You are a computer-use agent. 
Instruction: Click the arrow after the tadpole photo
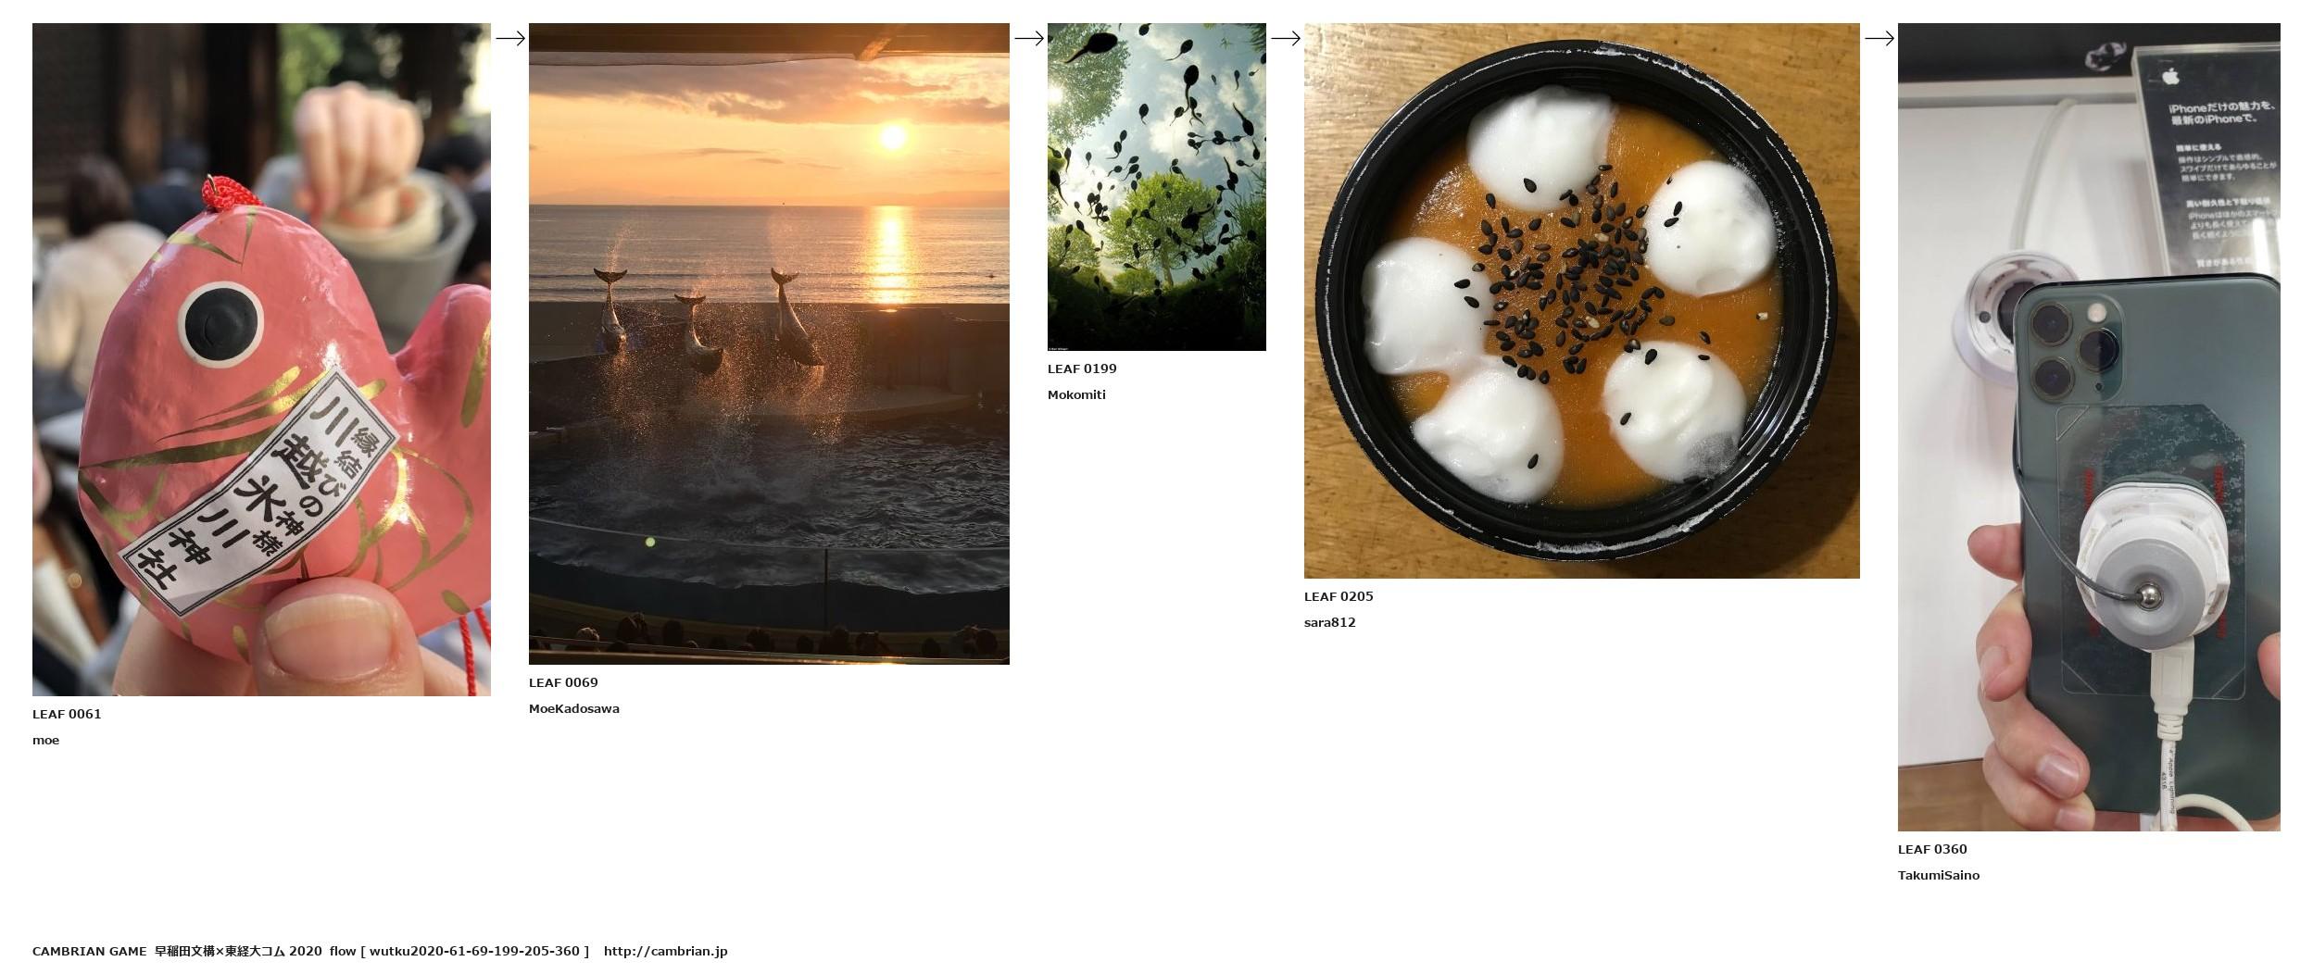(x=1286, y=38)
